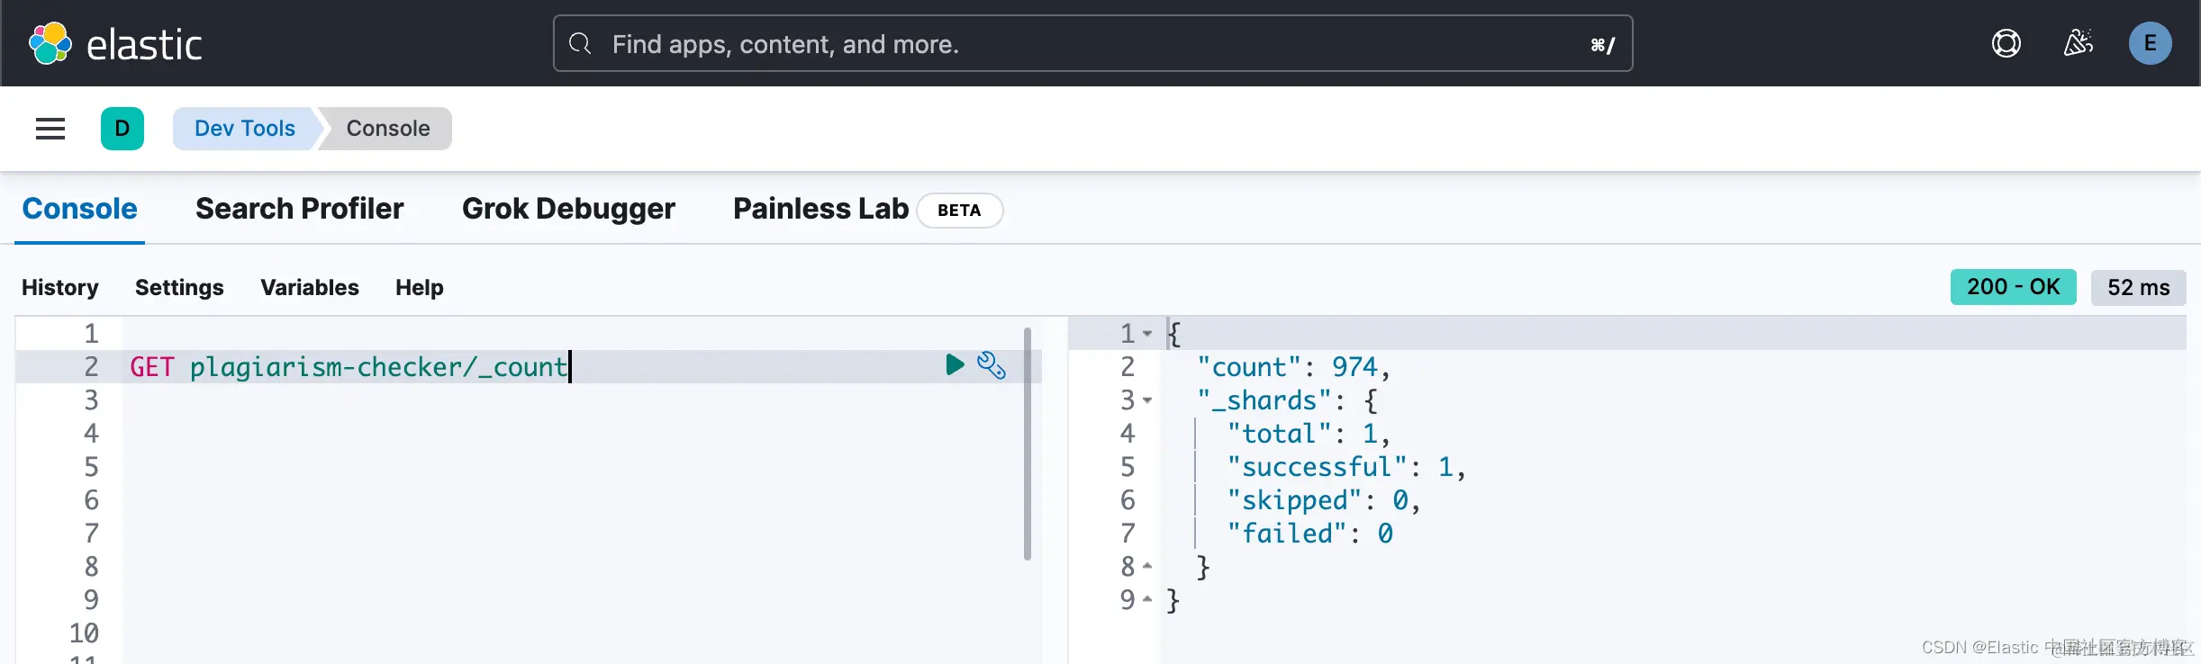The image size is (2201, 664).
Task: Click the wrench request options icon
Action: coord(992,365)
